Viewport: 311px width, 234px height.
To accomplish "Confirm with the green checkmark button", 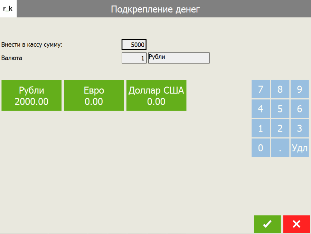I will click(x=267, y=224).
